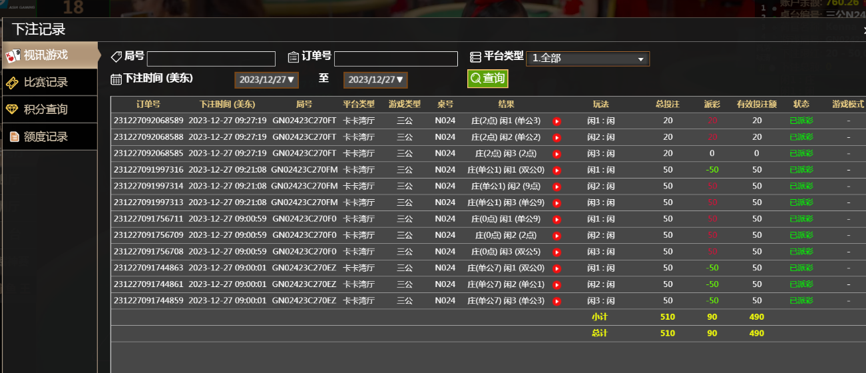
Task: Click the 派彩 column header
Action: (712, 105)
